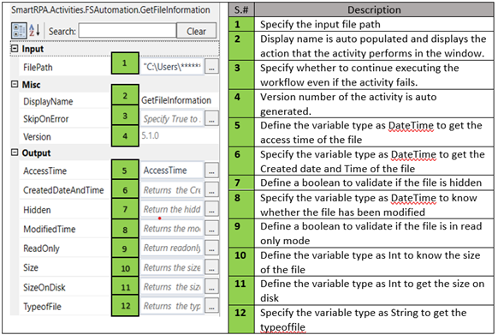Edit the FilePath value field

(x=172, y=67)
